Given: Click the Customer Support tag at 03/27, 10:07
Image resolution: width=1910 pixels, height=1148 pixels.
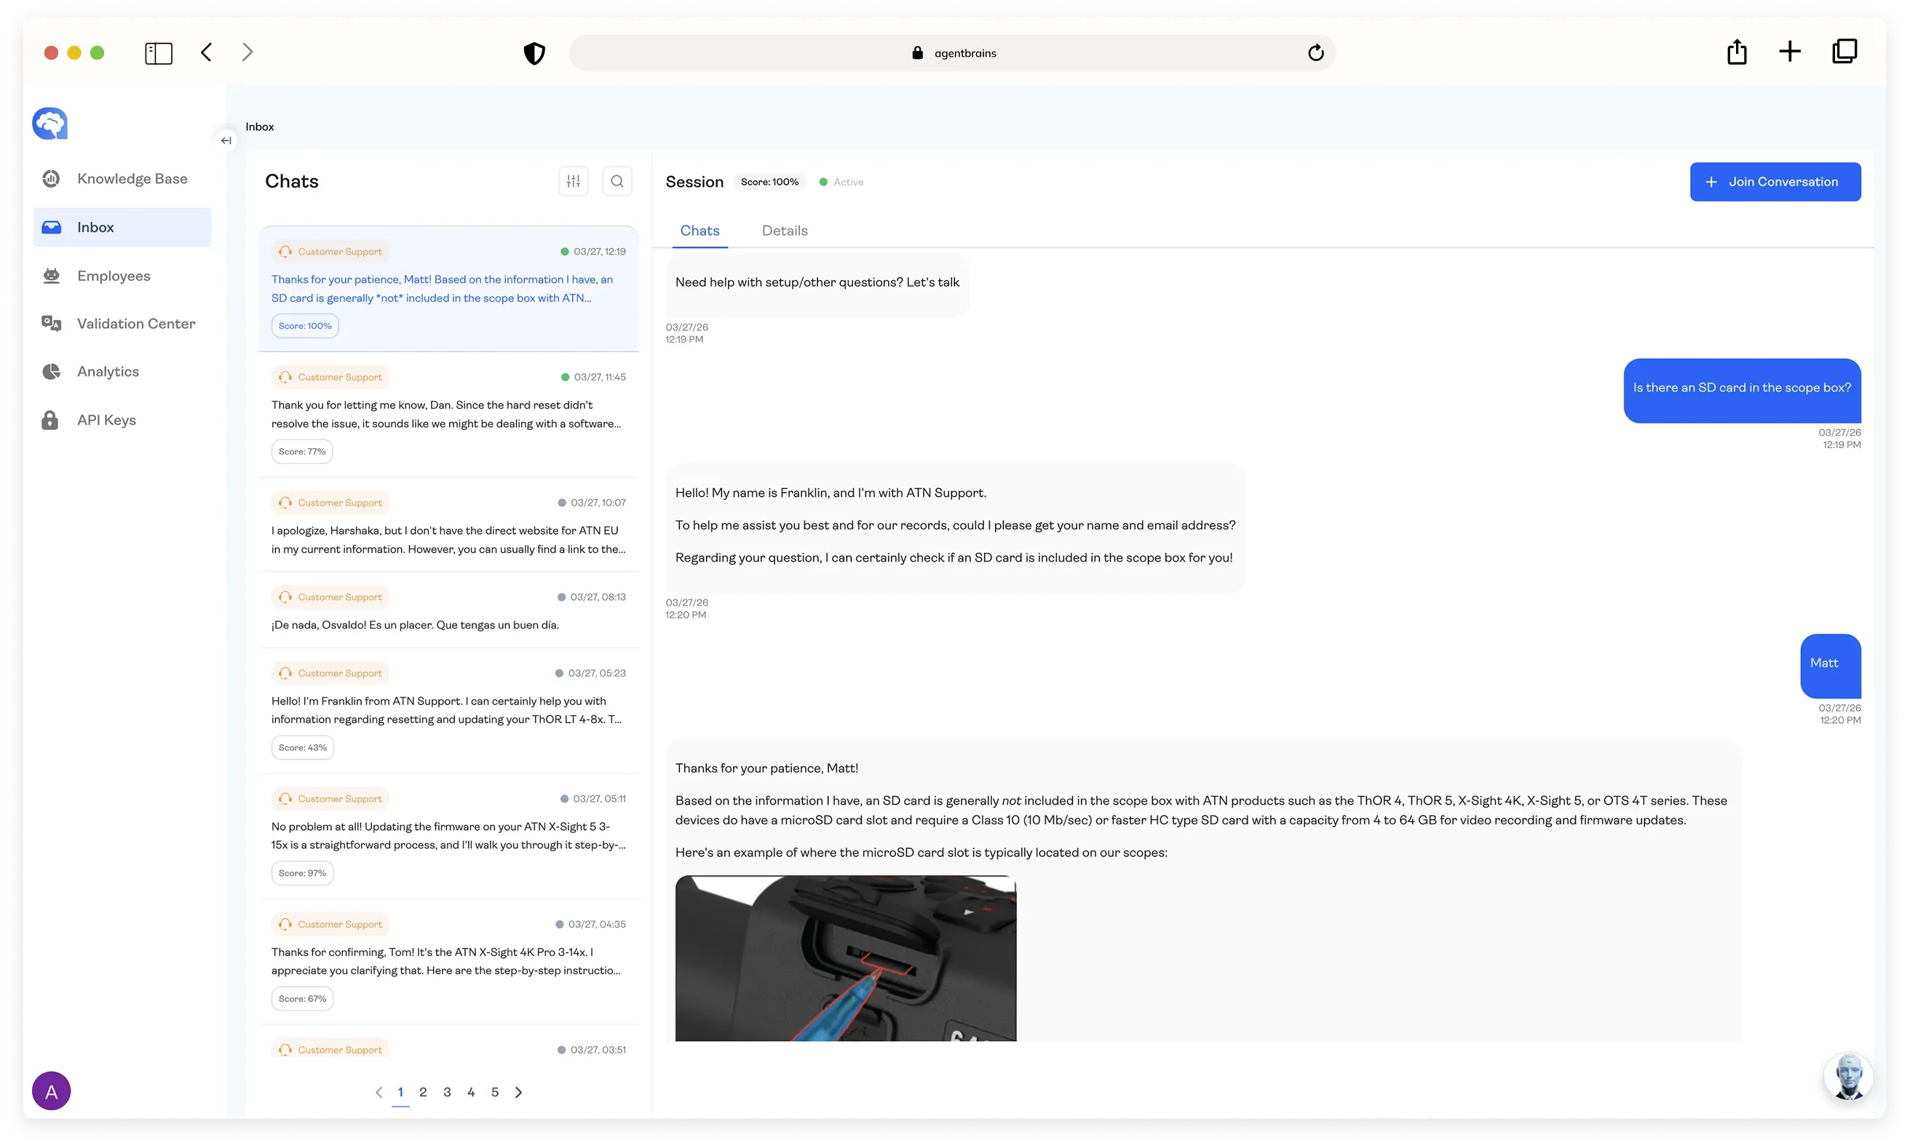Looking at the screenshot, I should pyautogui.click(x=330, y=503).
